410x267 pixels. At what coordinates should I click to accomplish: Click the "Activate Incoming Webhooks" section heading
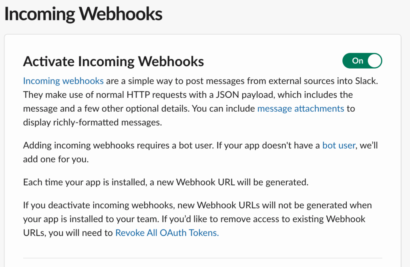[114, 61]
